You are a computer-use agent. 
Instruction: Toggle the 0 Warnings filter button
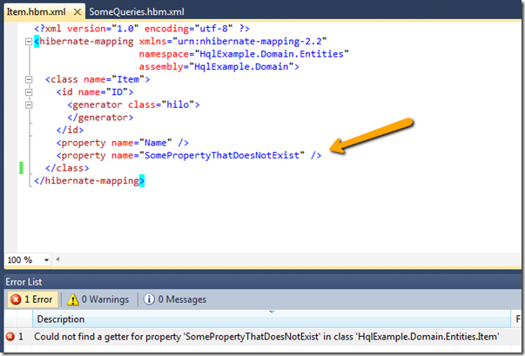[98, 299]
